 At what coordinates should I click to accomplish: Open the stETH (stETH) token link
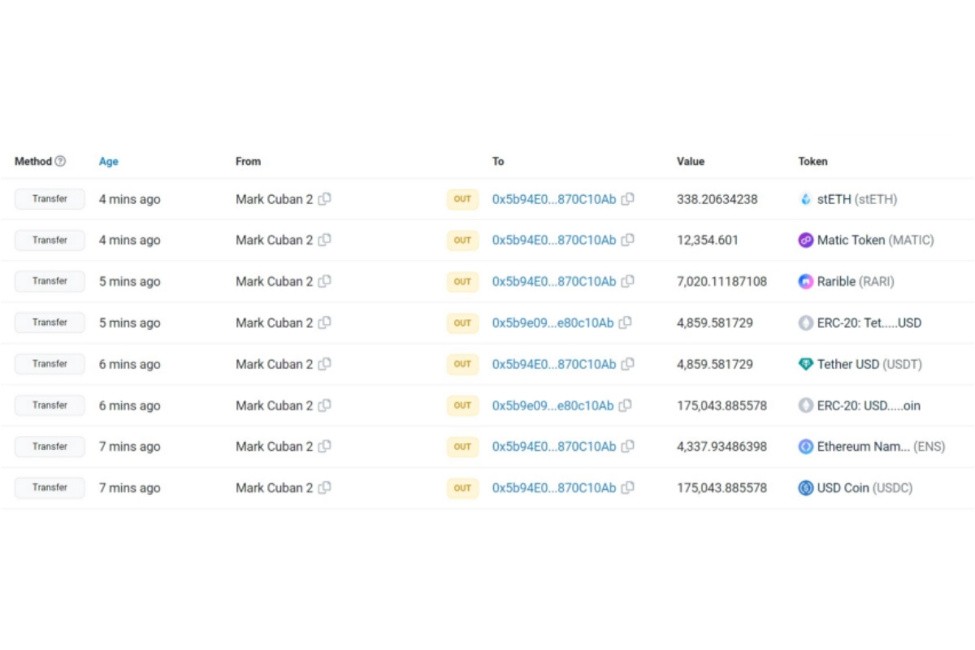coord(857,199)
